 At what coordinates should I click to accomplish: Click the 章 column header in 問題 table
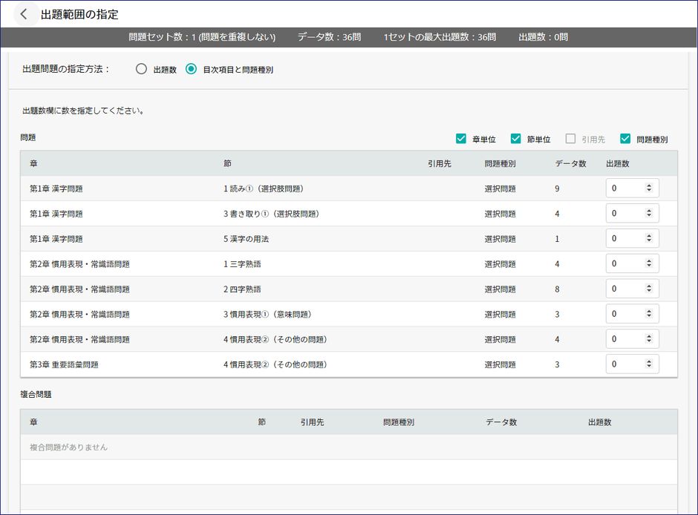click(34, 163)
